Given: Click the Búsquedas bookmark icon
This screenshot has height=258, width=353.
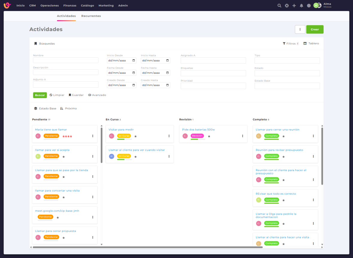Looking at the screenshot, I should [x=36, y=44].
